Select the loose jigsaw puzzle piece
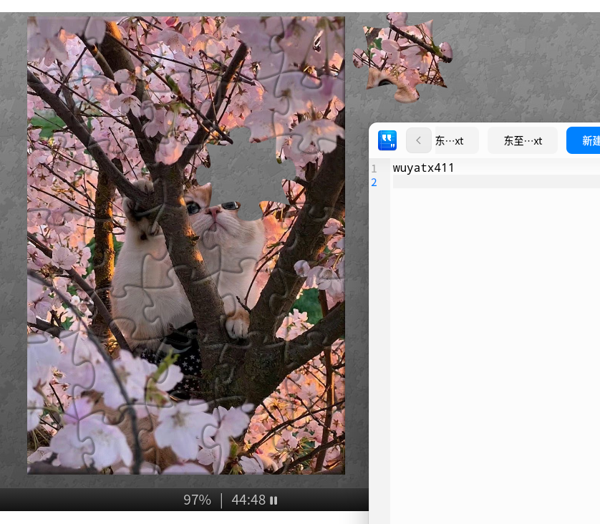Image resolution: width=600 pixels, height=524 pixels. [405, 56]
